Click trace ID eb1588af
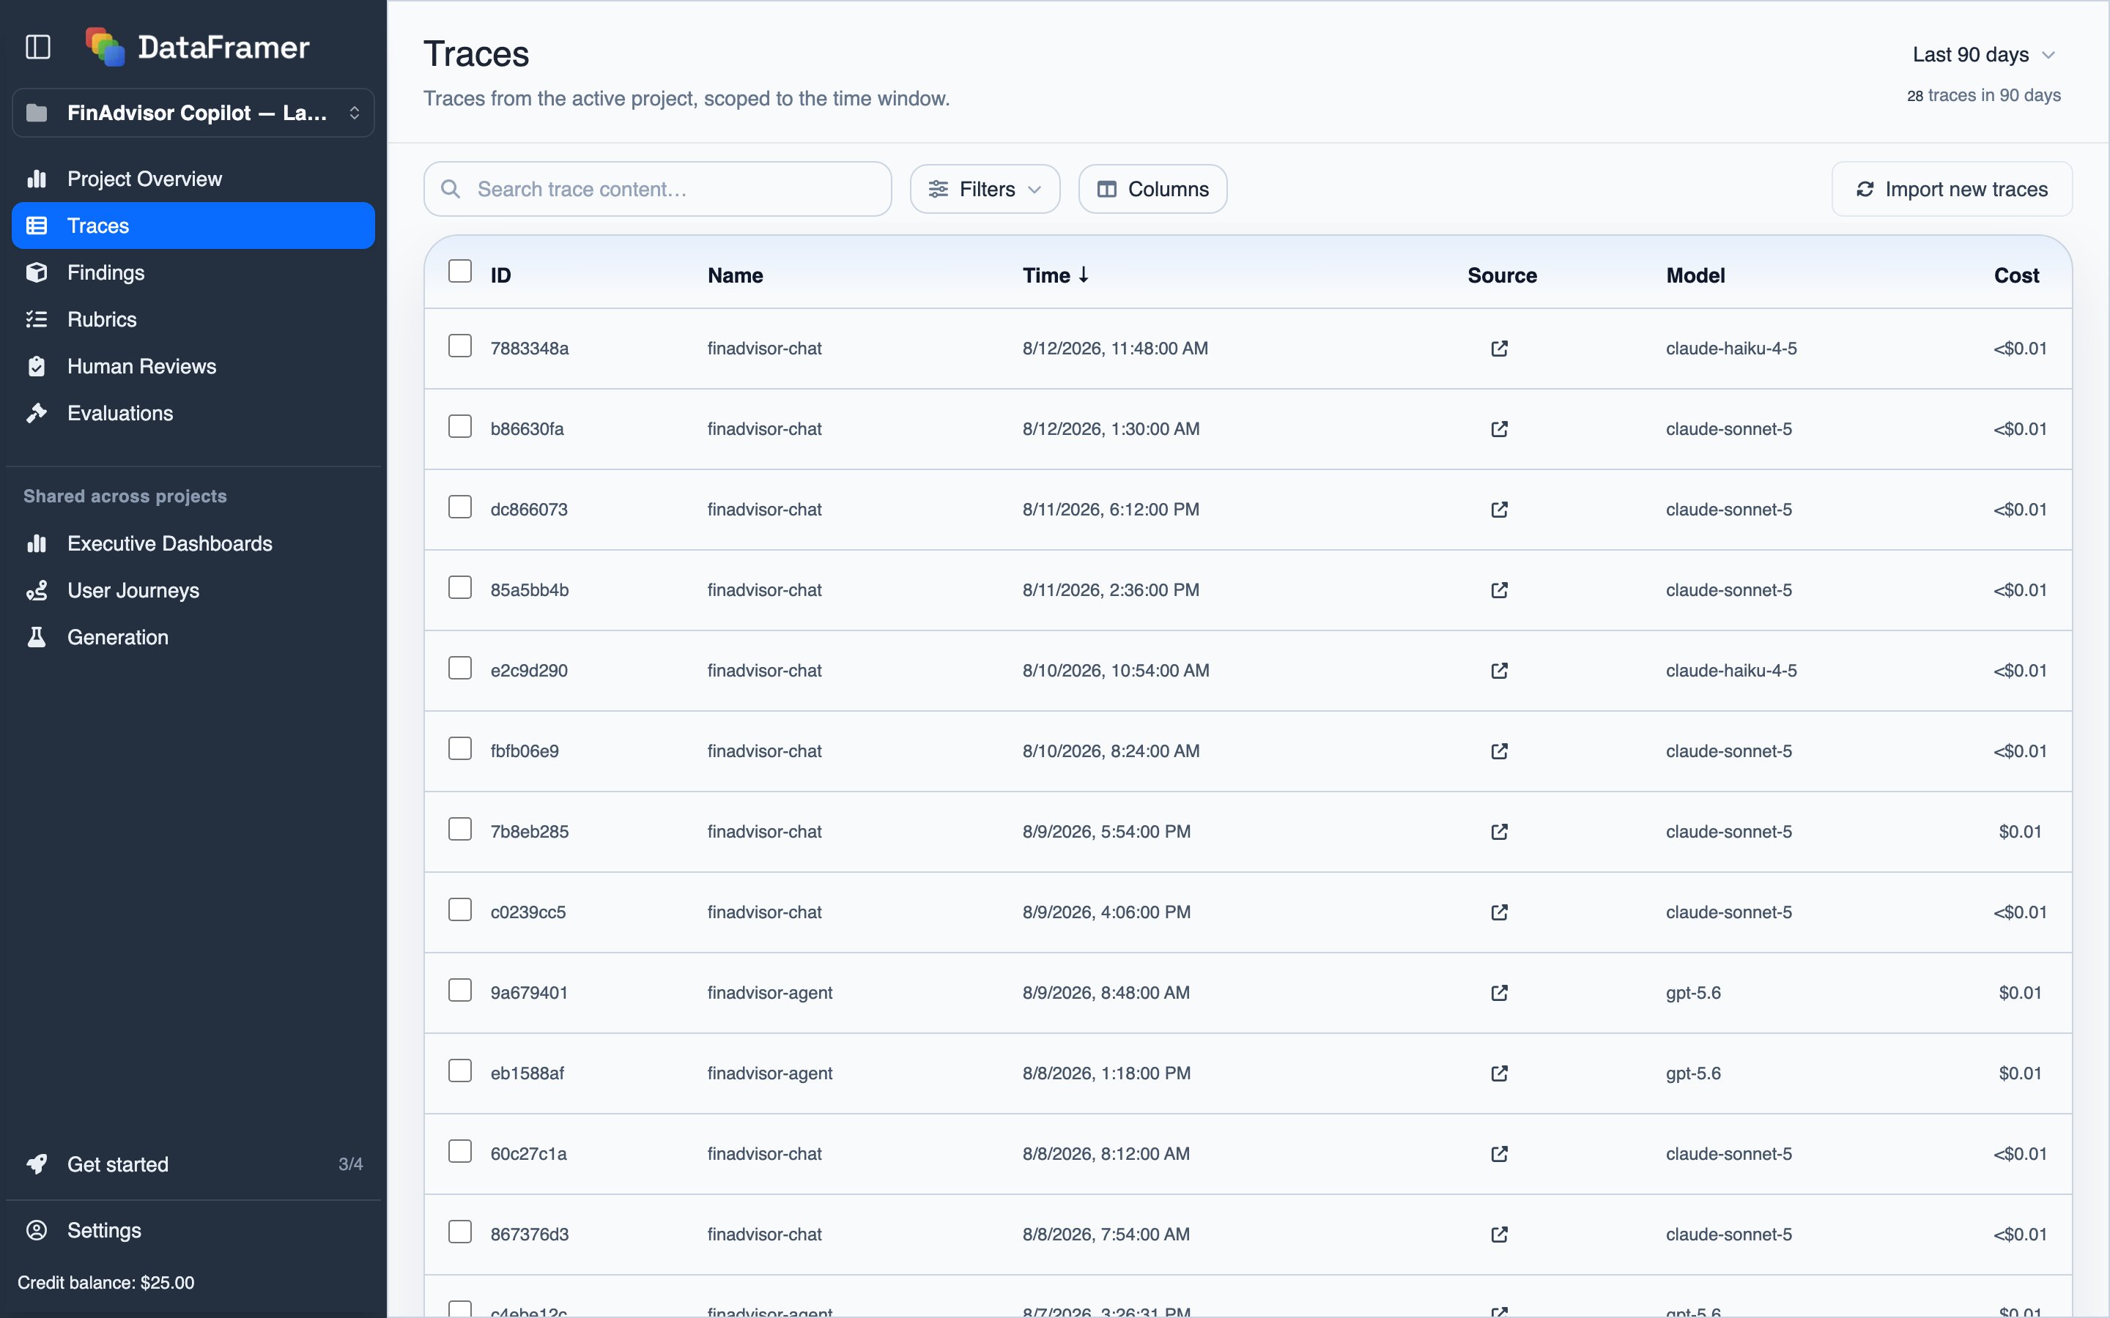Screen dimensions: 2110x1318 pyautogui.click(x=527, y=1073)
